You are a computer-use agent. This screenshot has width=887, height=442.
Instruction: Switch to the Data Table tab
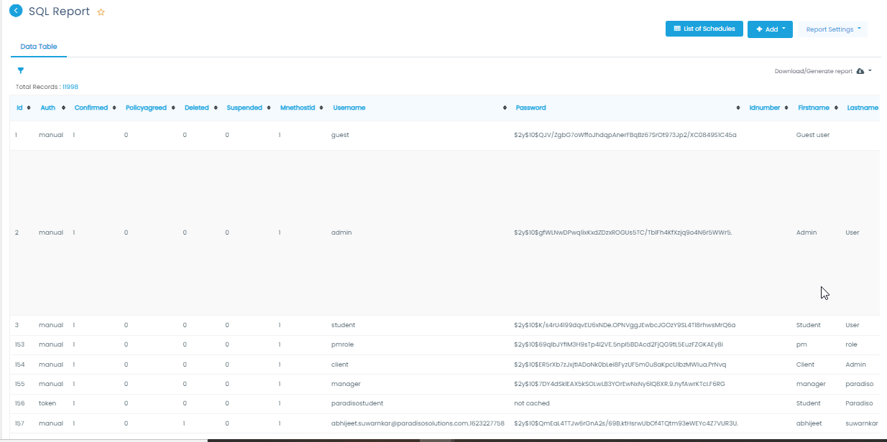(x=39, y=47)
